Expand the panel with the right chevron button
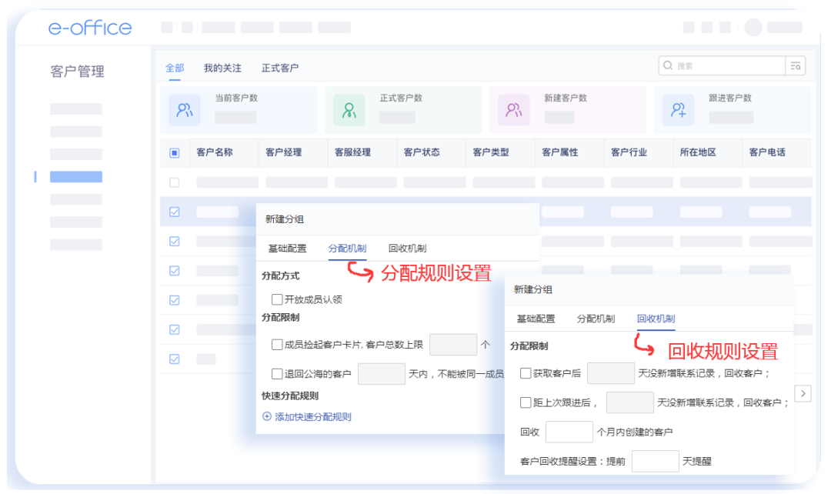Image resolution: width=831 pixels, height=494 pixels. click(803, 393)
